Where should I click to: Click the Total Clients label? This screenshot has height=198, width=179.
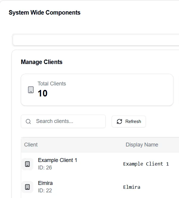tap(52, 84)
